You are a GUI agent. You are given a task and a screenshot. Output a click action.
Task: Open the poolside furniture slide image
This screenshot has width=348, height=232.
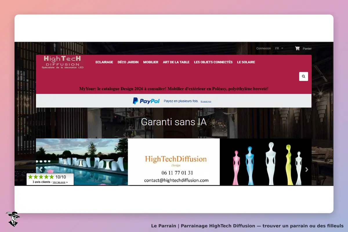click(82, 162)
